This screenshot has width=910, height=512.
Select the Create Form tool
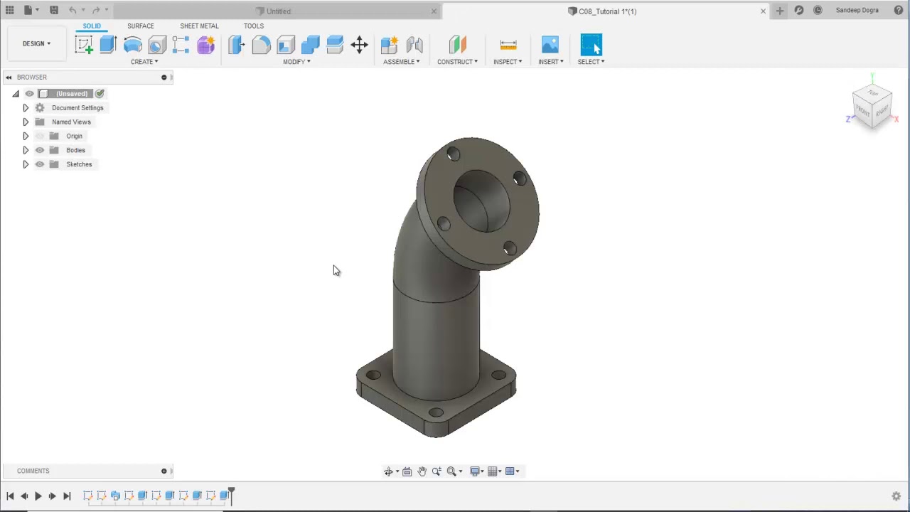[x=205, y=45]
